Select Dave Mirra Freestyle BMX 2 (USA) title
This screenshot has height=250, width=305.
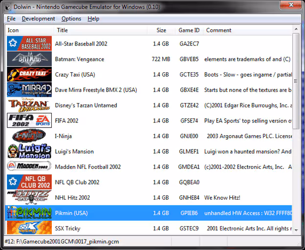point(96,90)
